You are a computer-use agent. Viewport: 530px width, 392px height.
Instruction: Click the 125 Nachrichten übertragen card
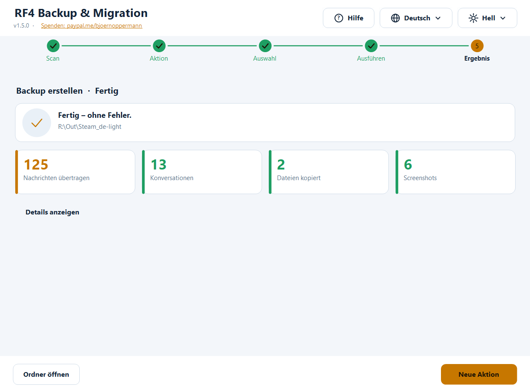(x=75, y=172)
